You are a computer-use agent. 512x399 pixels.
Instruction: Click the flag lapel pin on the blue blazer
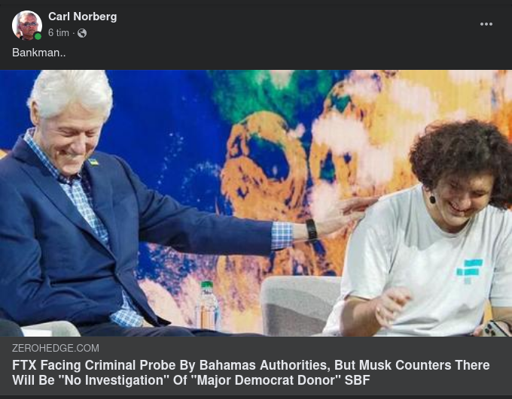tap(93, 162)
